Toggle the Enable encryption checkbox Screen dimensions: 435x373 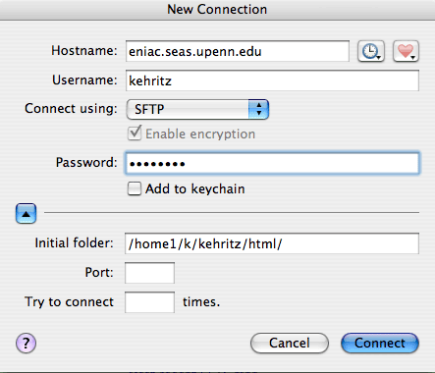coord(135,133)
